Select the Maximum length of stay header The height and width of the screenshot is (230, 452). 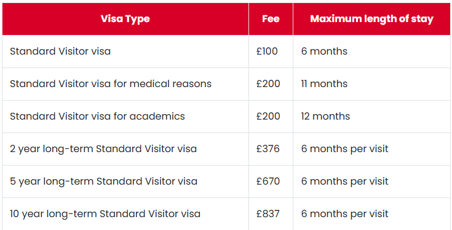coord(371,19)
